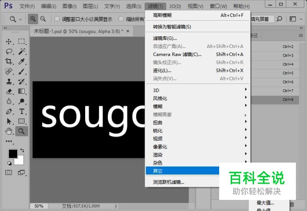Choose 最大值... from submenu

265,203
